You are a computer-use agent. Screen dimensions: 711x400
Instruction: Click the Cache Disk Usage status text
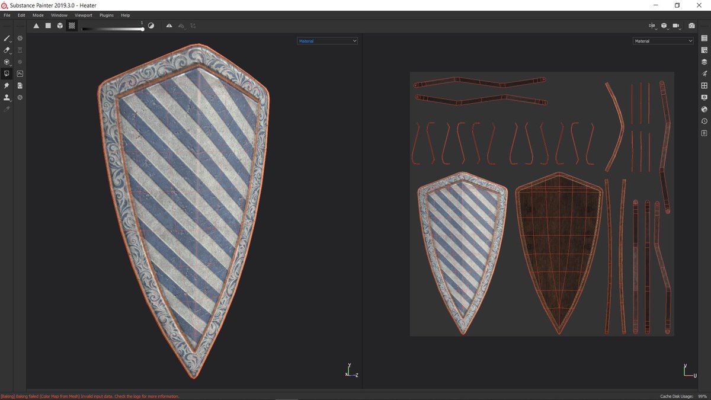[684, 396]
